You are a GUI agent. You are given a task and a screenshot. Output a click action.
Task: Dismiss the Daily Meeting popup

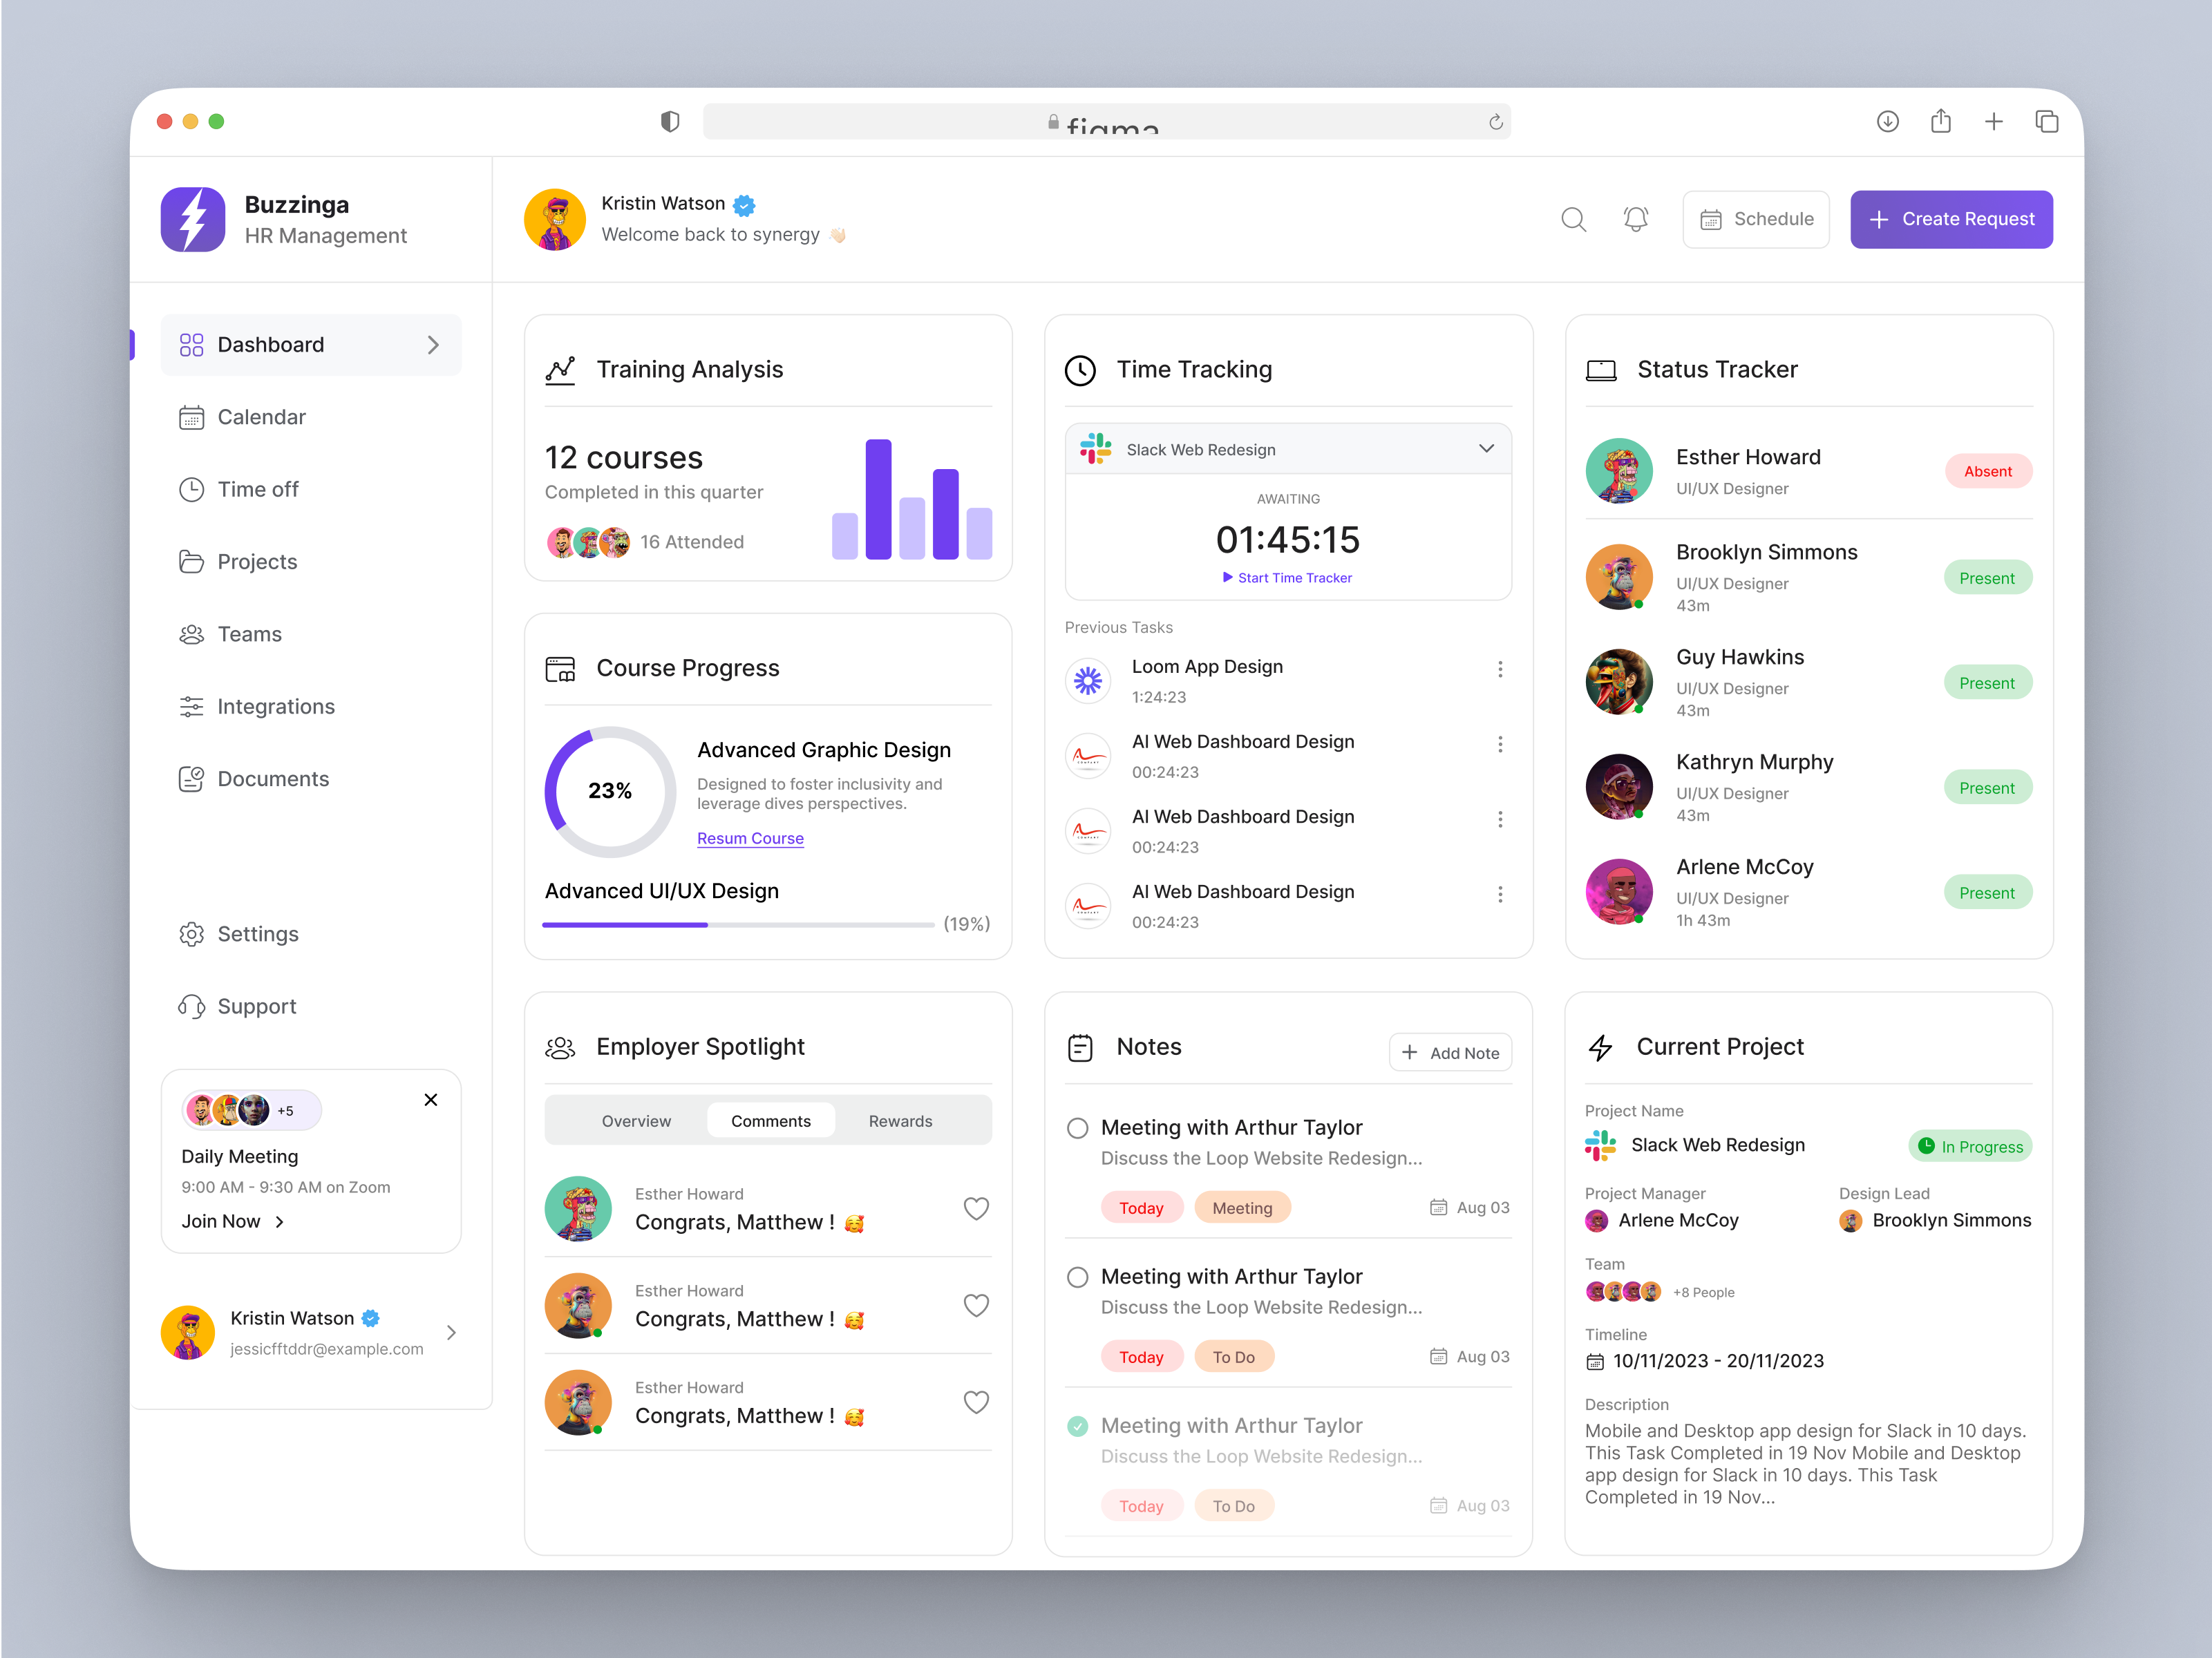431,1099
